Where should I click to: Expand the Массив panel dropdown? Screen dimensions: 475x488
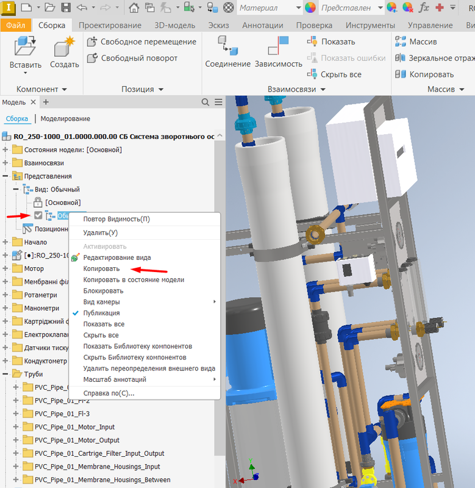[x=462, y=89]
